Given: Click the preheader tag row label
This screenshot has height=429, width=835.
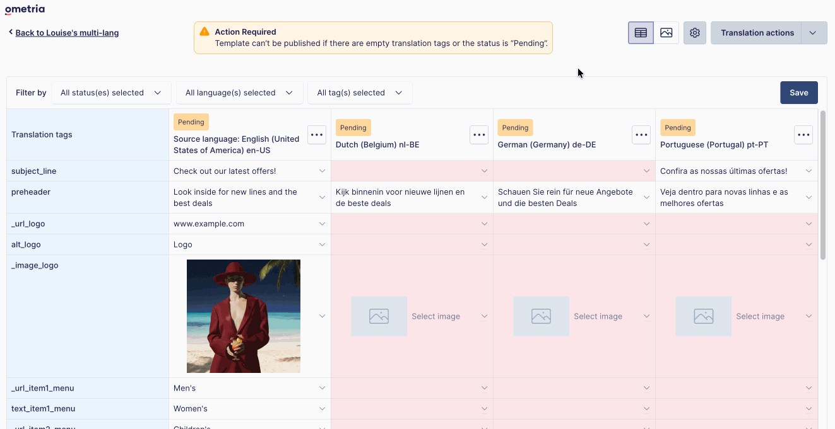Looking at the screenshot, I should pos(31,192).
